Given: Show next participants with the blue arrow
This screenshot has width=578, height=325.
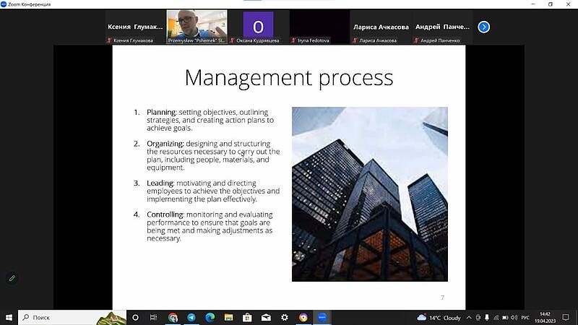Looking at the screenshot, I should (x=483, y=27).
